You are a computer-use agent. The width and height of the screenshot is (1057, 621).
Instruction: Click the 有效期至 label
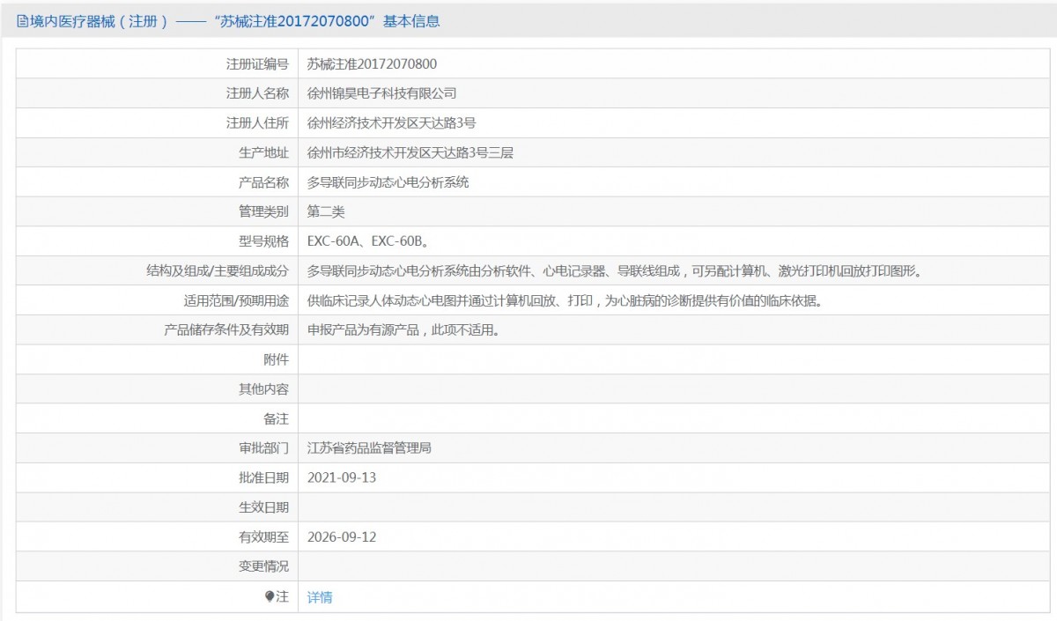(x=264, y=536)
